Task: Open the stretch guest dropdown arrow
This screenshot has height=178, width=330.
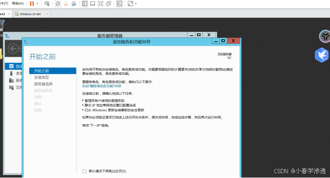Action: (136, 4)
